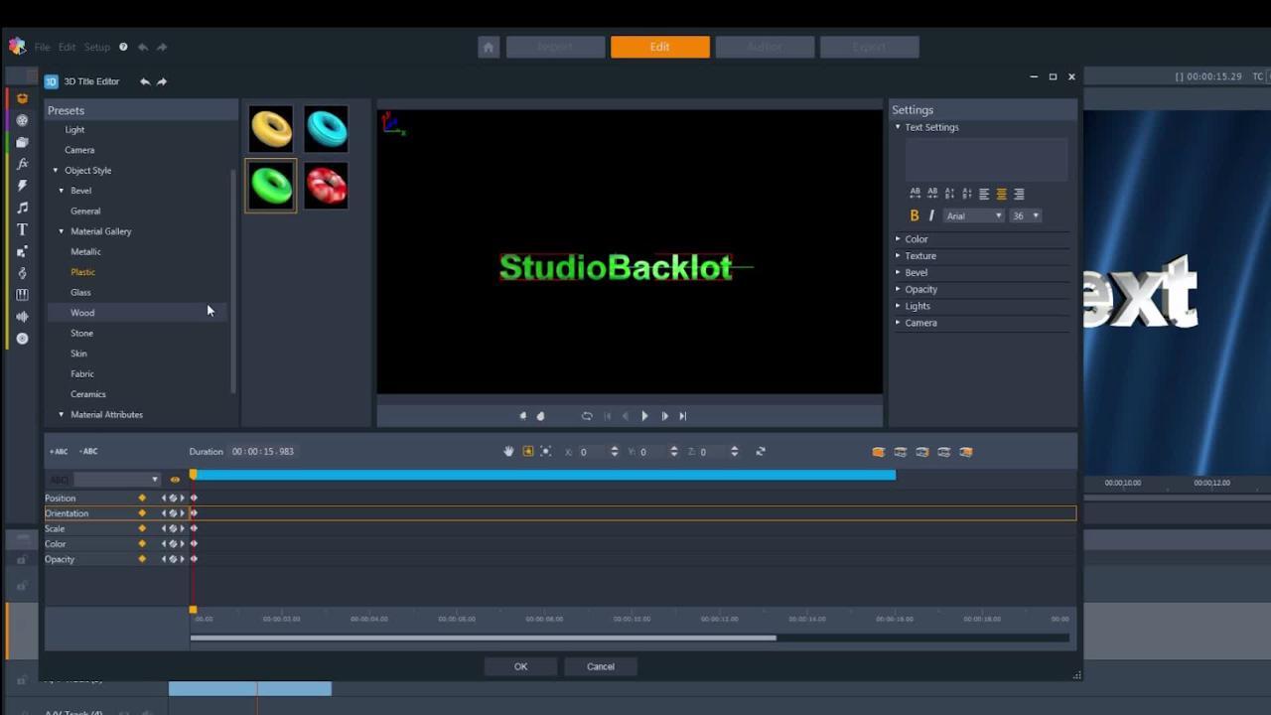The width and height of the screenshot is (1271, 715).
Task: Toggle loop playback icon
Action: point(587,416)
